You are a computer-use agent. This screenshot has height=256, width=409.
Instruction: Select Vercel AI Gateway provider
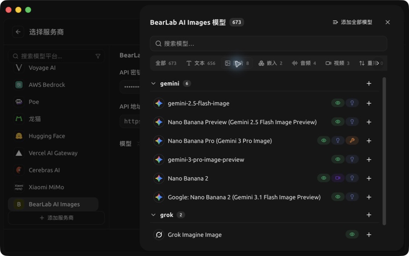[53, 153]
